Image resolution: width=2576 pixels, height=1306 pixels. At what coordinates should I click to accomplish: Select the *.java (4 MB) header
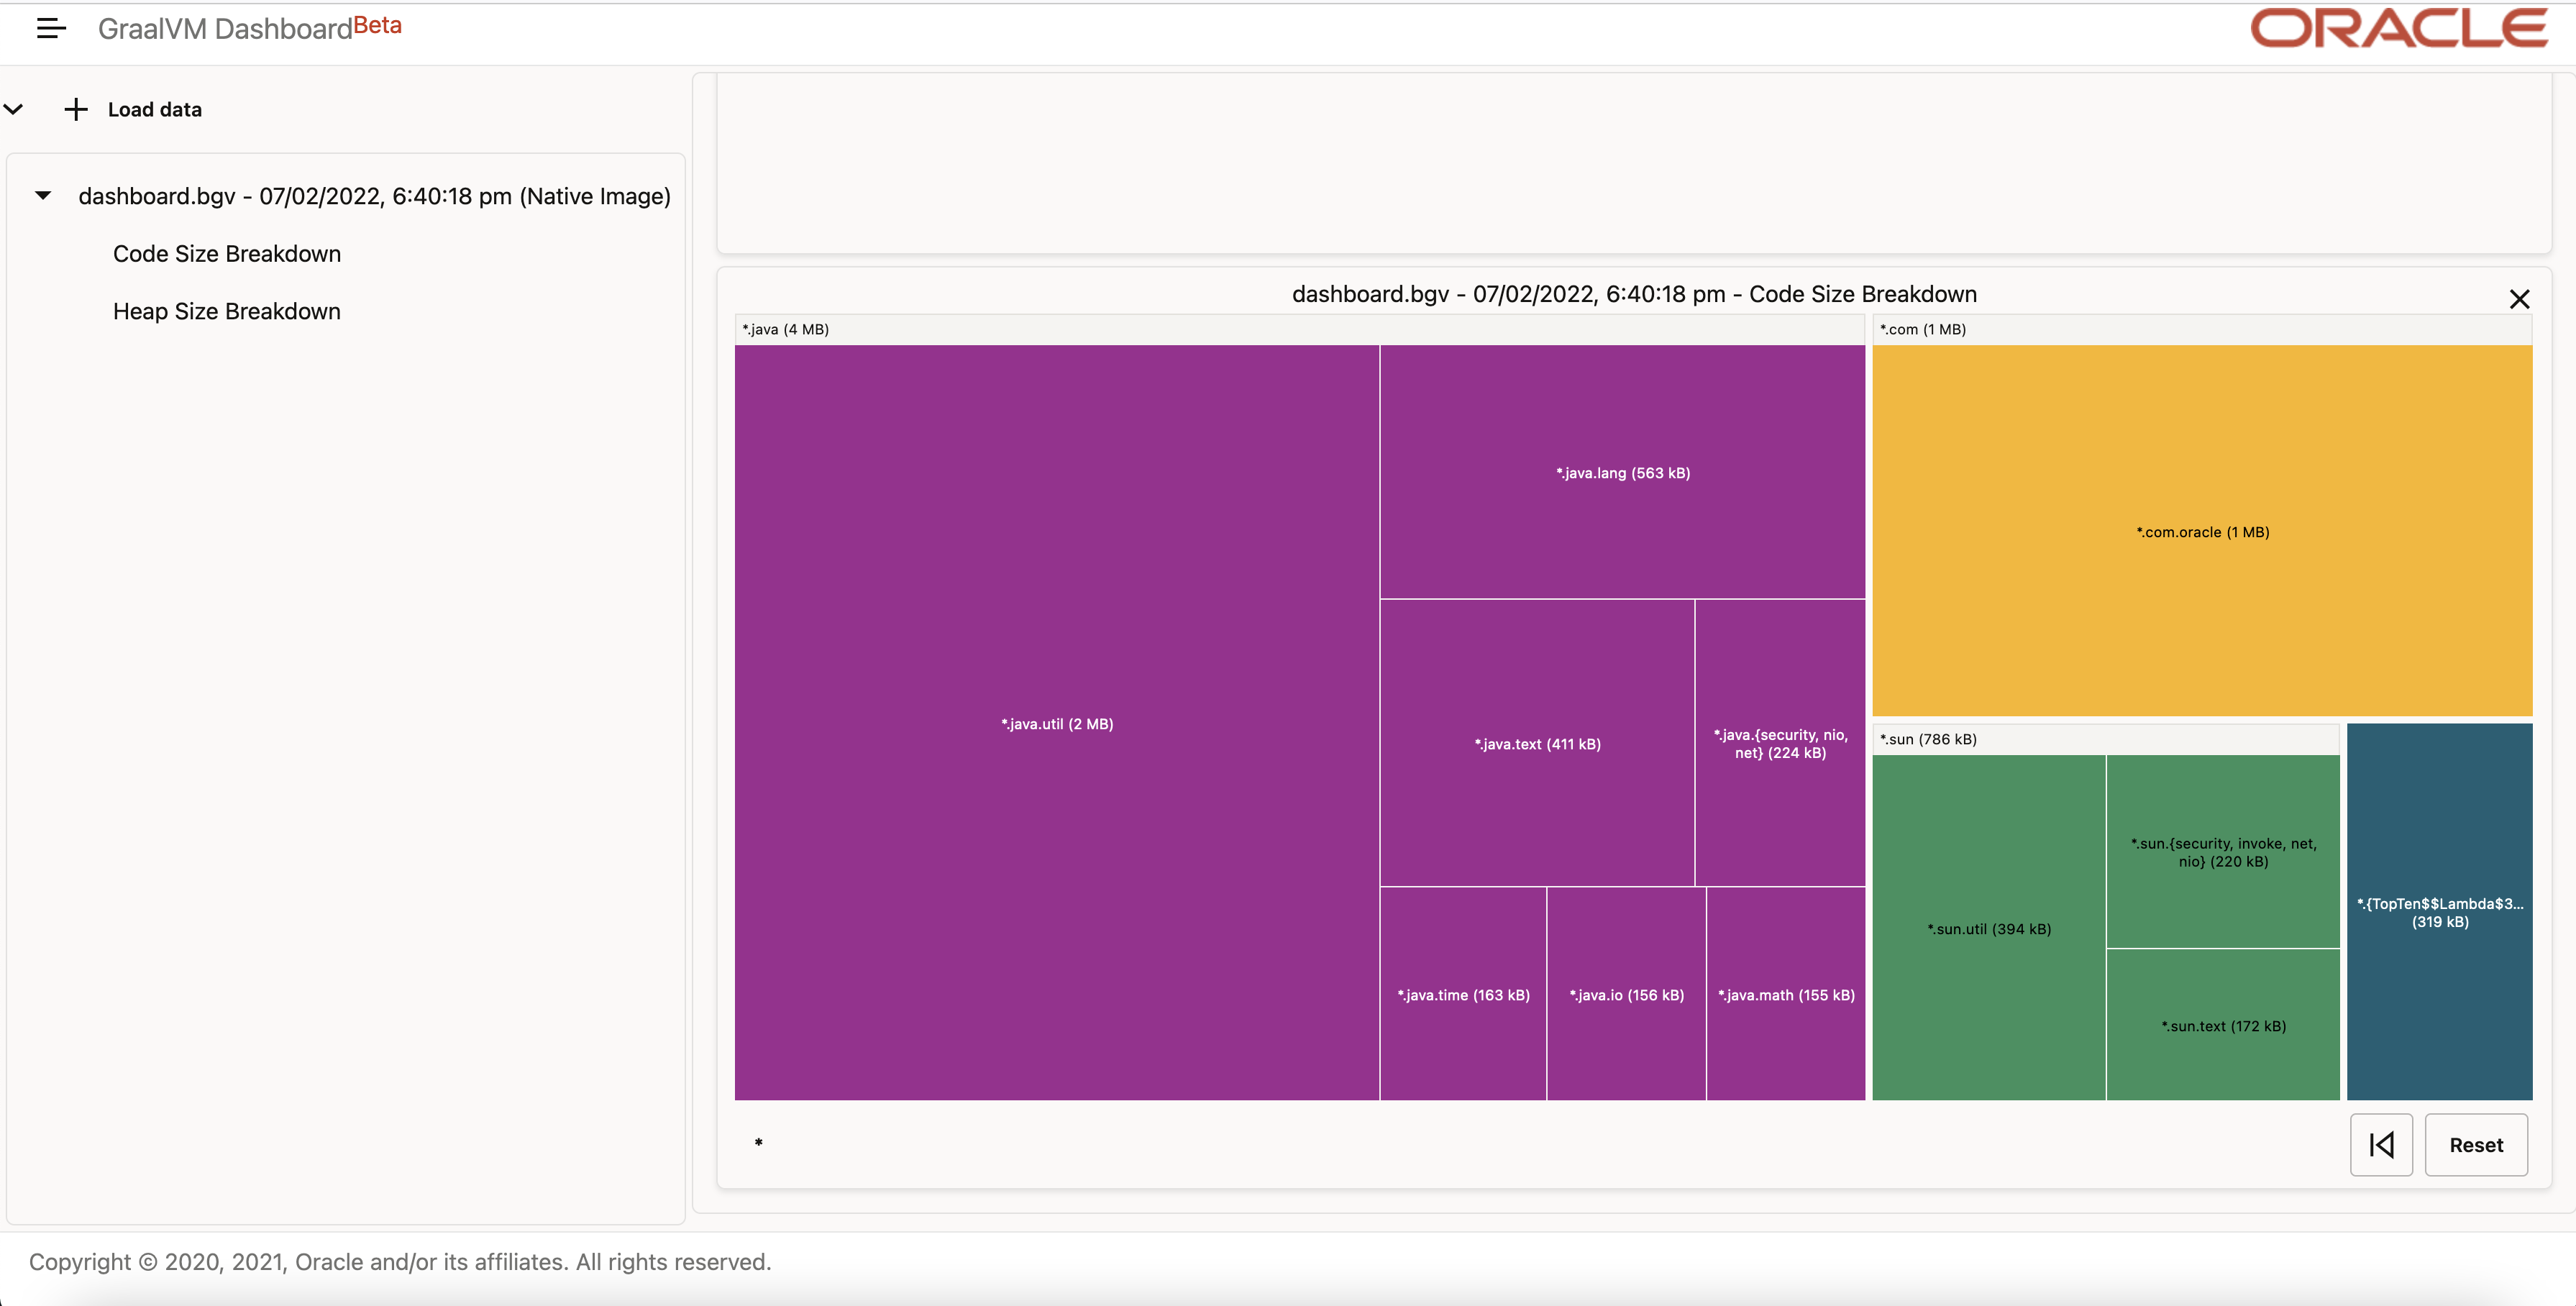coord(1299,329)
